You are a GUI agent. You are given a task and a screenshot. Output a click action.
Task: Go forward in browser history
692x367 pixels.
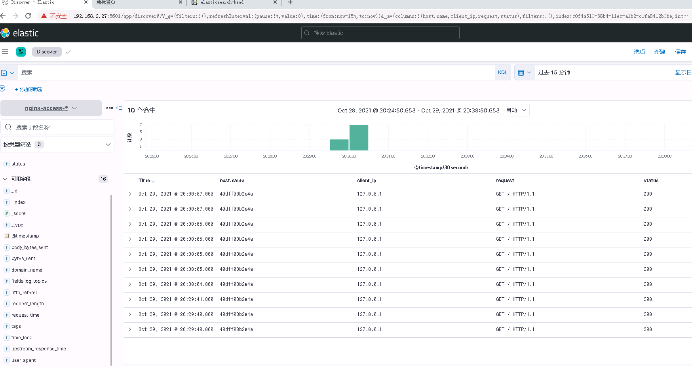(15, 16)
